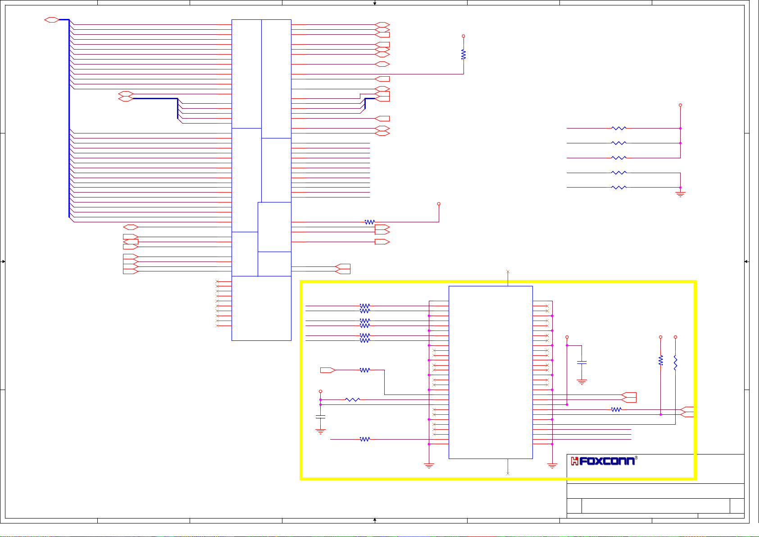The width and height of the screenshot is (759, 537).
Task: Select the series resistor on the IC's right output line
Action: (616, 409)
